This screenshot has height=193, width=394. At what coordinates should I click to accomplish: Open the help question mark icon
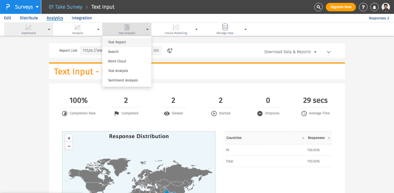point(363,7)
